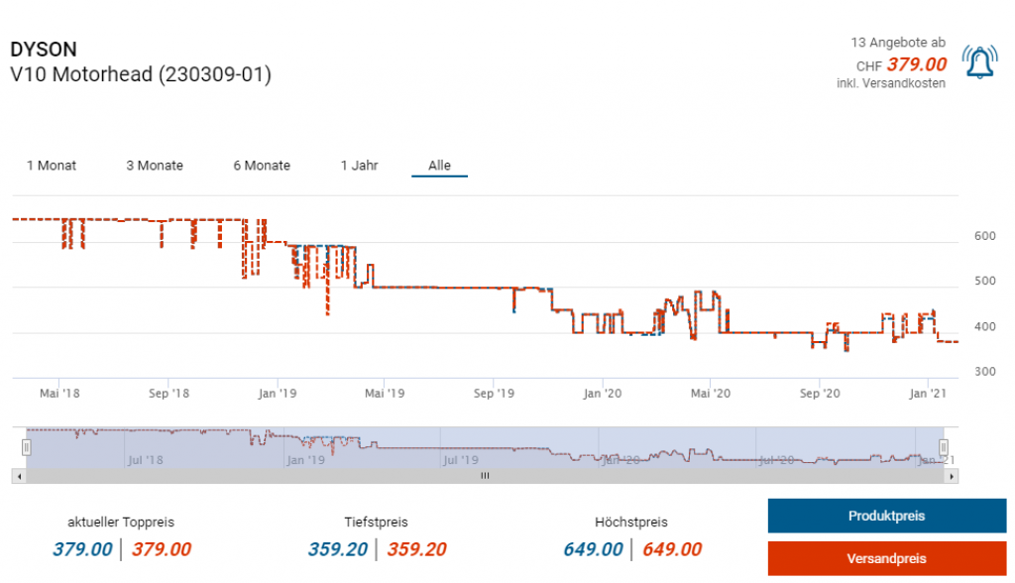This screenshot has width=1015, height=583.
Task: Show the 6 Monate price history
Action: 262,166
